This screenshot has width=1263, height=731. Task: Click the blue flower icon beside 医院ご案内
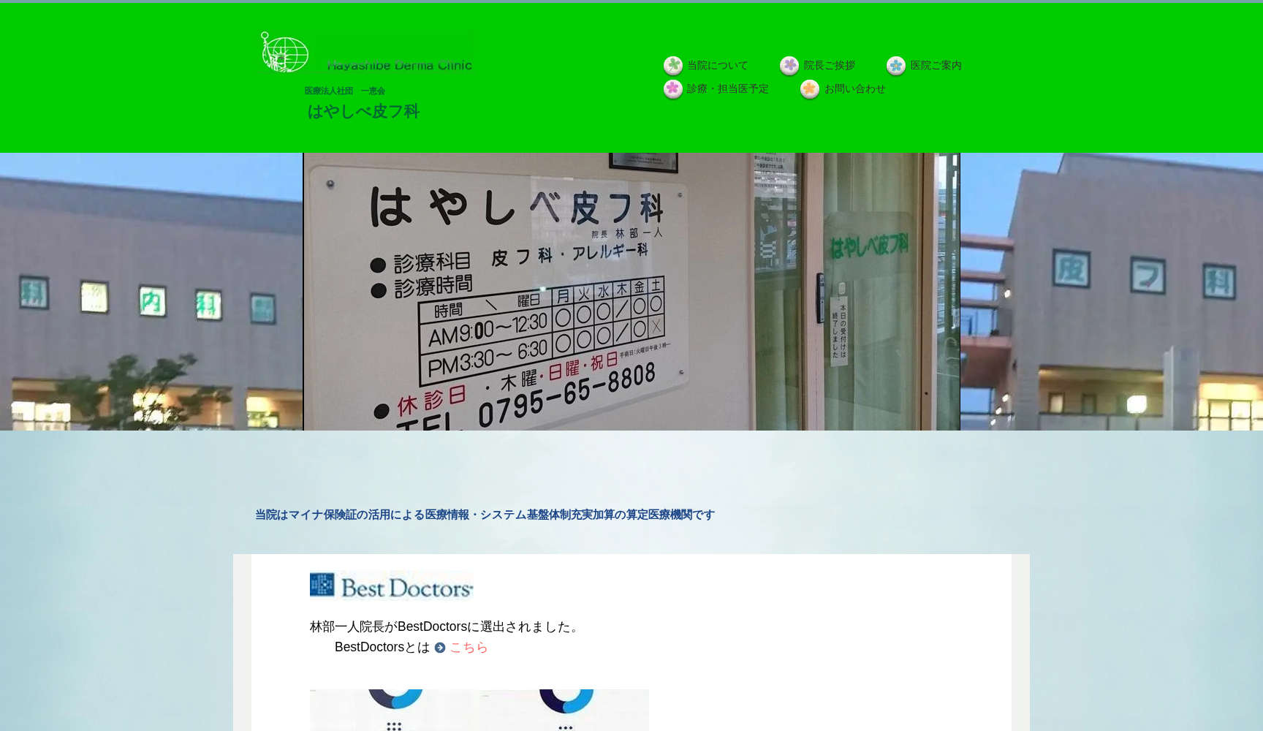coord(896,66)
